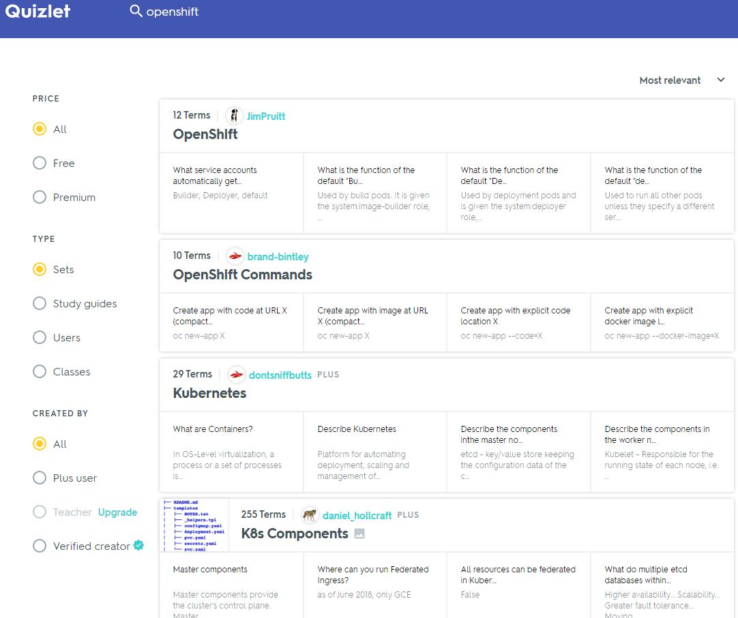
Task: Click 'Create app with image at URL' card
Action: 375,322
